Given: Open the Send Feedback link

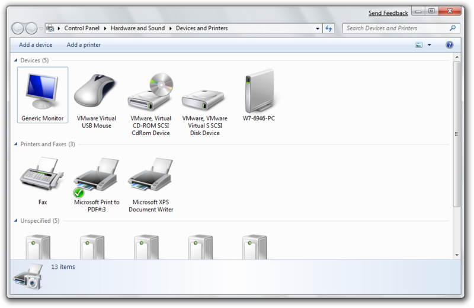Looking at the screenshot, I should point(388,13).
